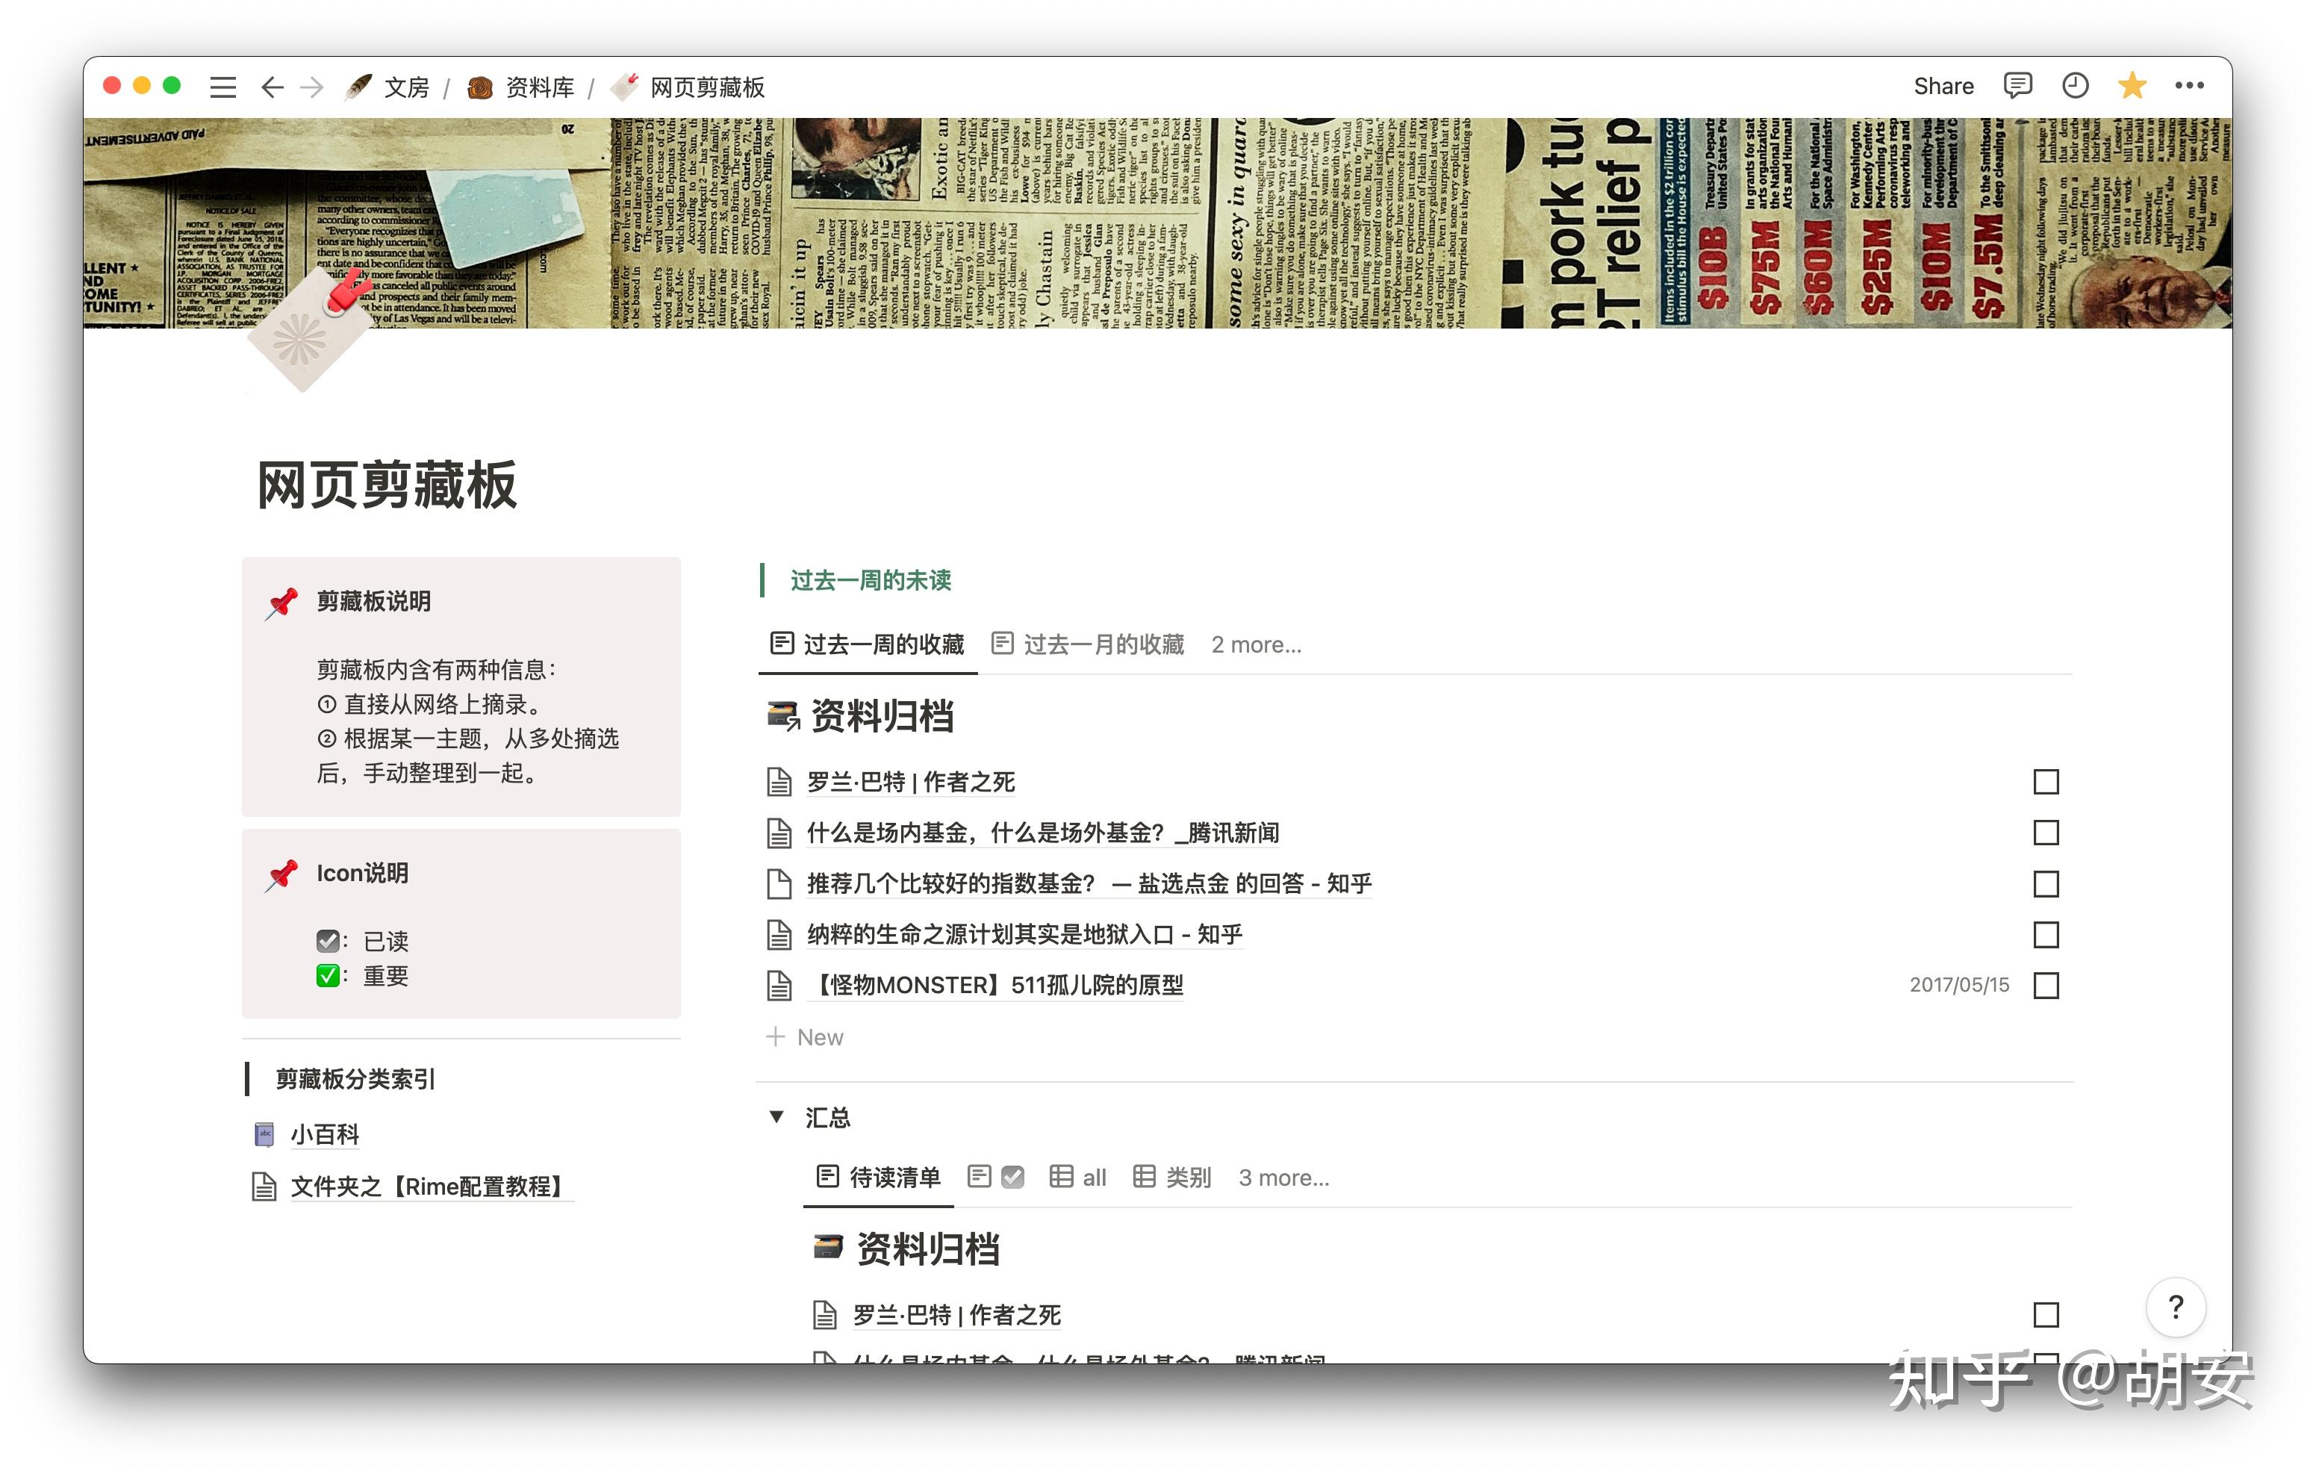This screenshot has width=2316, height=1474.
Task: Open 文件夹之【Rime配置教程】 page link
Action: [x=432, y=1187]
